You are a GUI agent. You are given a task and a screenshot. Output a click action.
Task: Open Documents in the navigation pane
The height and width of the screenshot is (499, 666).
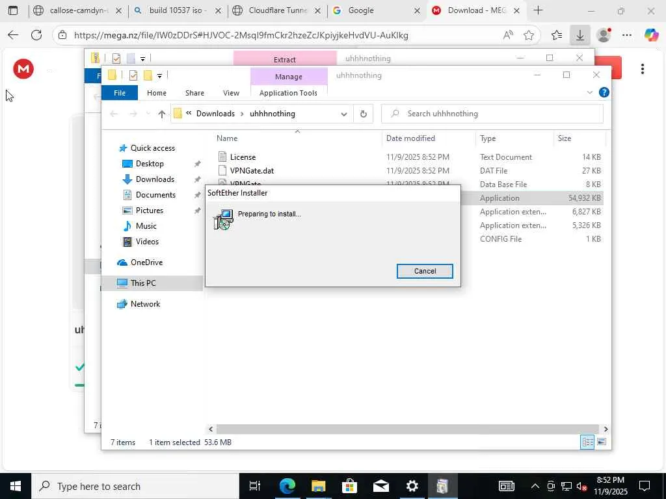(155, 195)
